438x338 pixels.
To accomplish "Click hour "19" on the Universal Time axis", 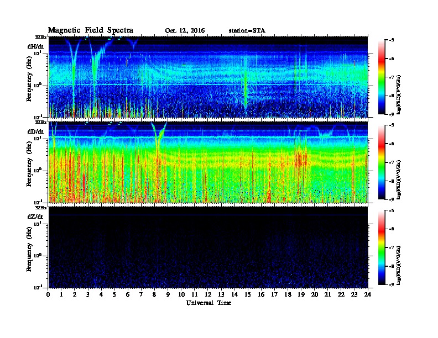I will point(301,294).
